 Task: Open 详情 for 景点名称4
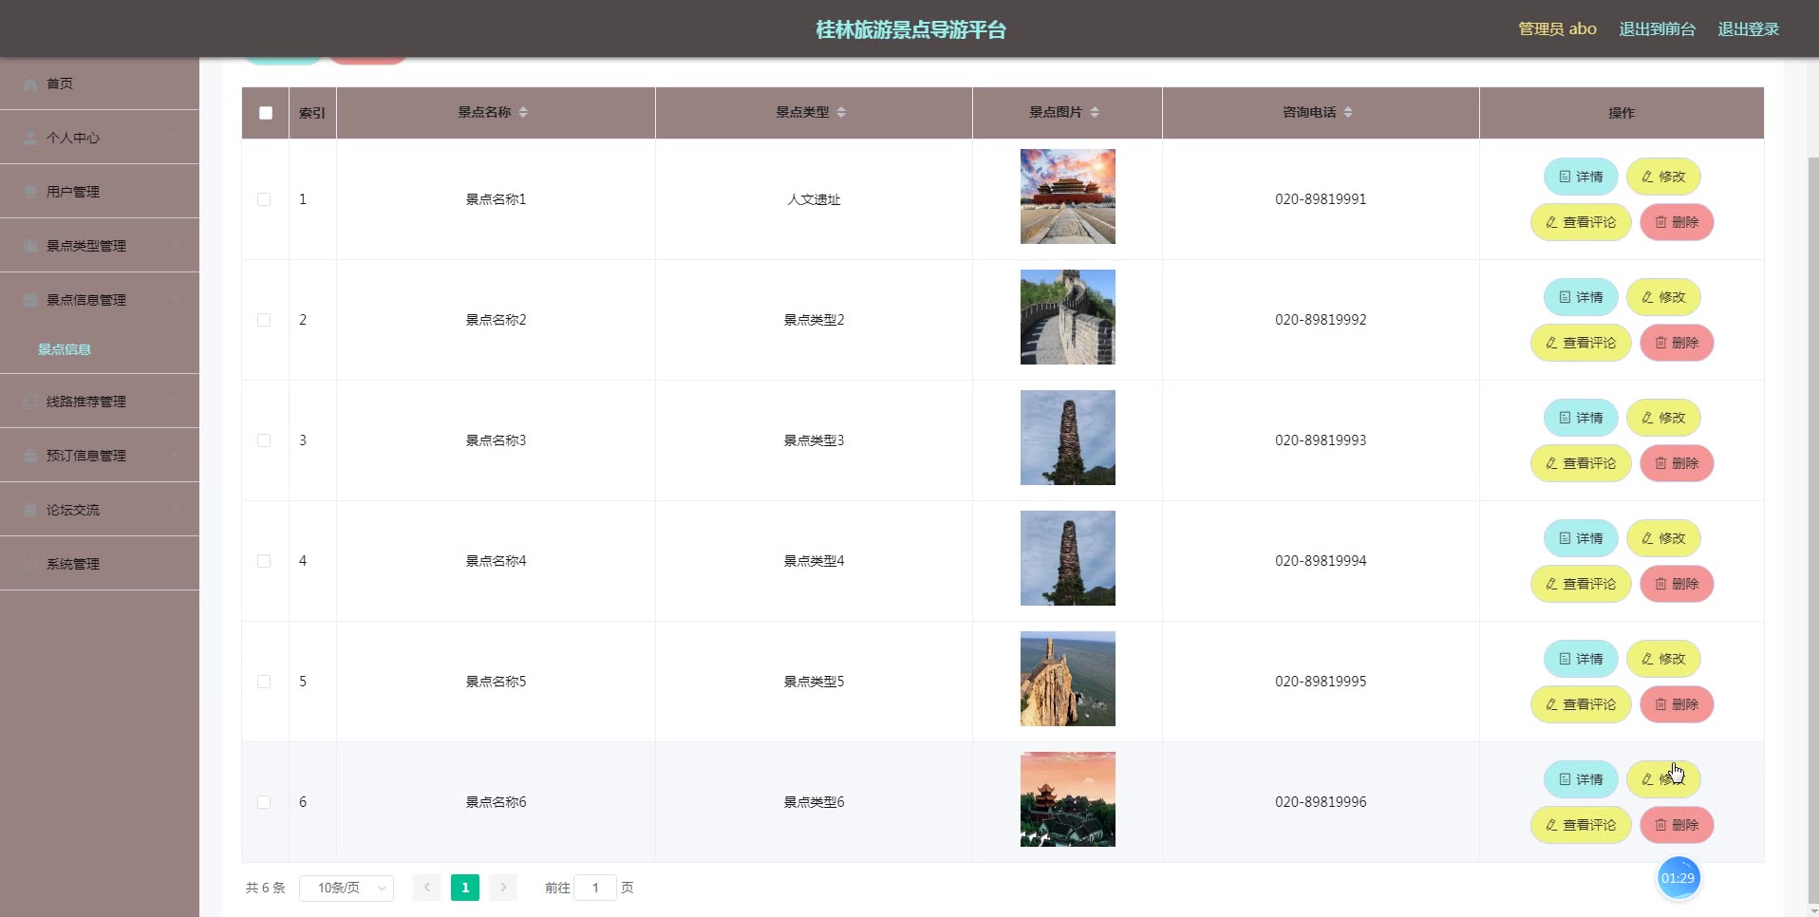tap(1581, 538)
